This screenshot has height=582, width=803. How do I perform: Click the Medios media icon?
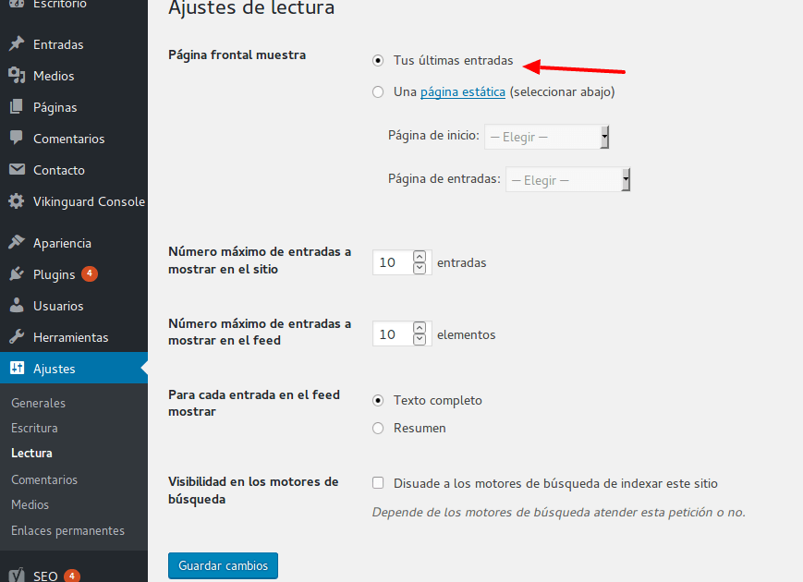coord(17,75)
